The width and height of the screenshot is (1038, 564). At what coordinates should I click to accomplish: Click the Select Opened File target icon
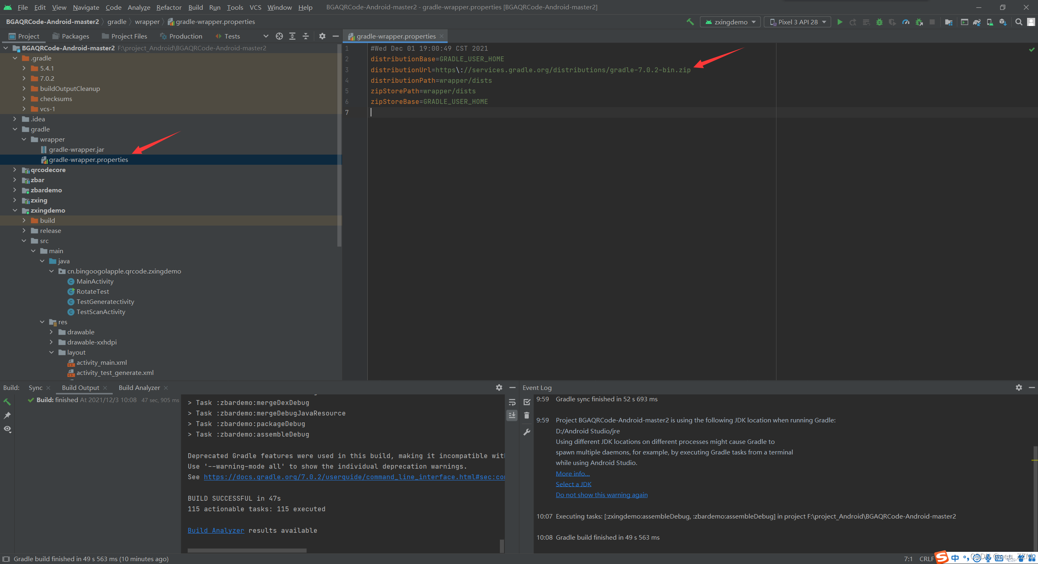tap(279, 36)
